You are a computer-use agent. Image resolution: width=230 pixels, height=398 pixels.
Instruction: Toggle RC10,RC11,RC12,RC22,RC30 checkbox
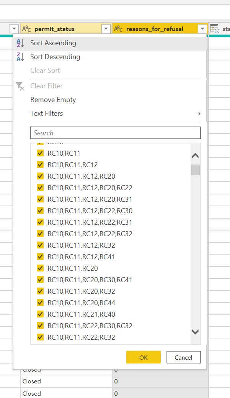(40, 211)
